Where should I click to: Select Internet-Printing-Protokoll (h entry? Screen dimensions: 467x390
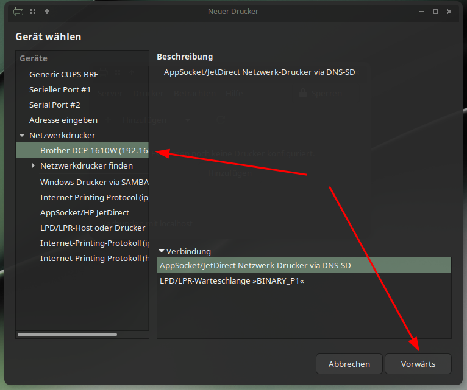82,258
